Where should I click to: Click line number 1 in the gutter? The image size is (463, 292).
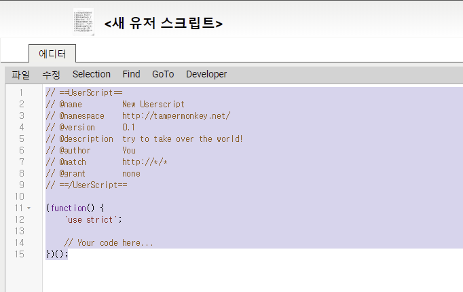[21, 93]
